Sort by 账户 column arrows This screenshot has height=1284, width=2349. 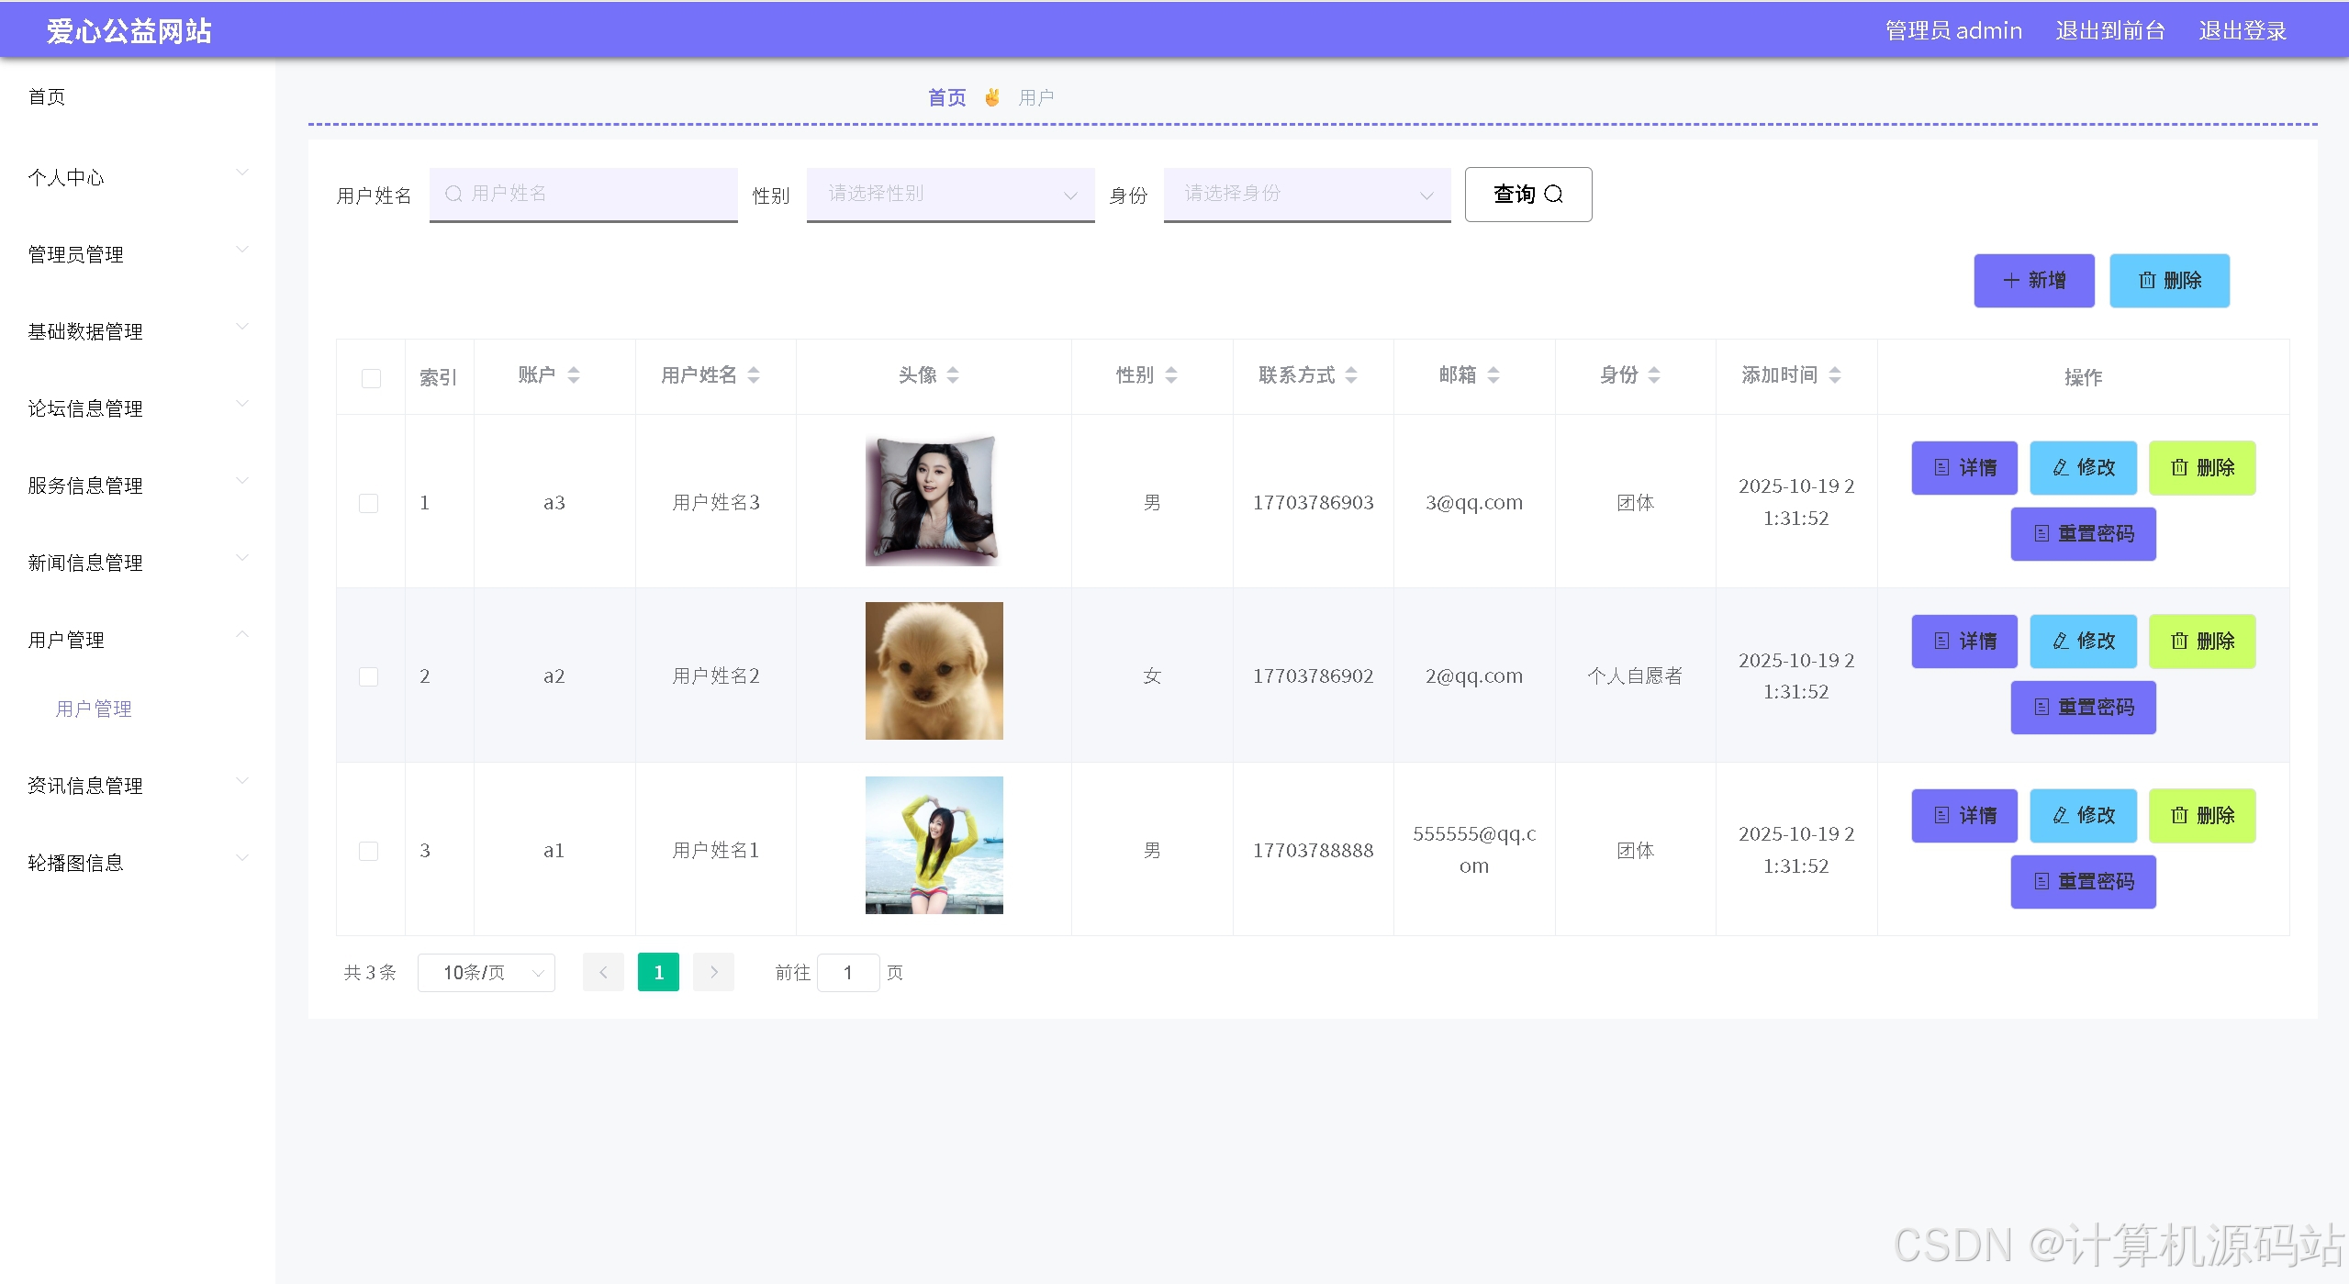pos(574,374)
